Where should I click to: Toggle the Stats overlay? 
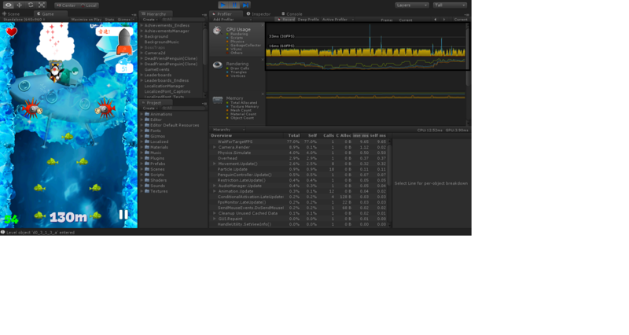109,19
